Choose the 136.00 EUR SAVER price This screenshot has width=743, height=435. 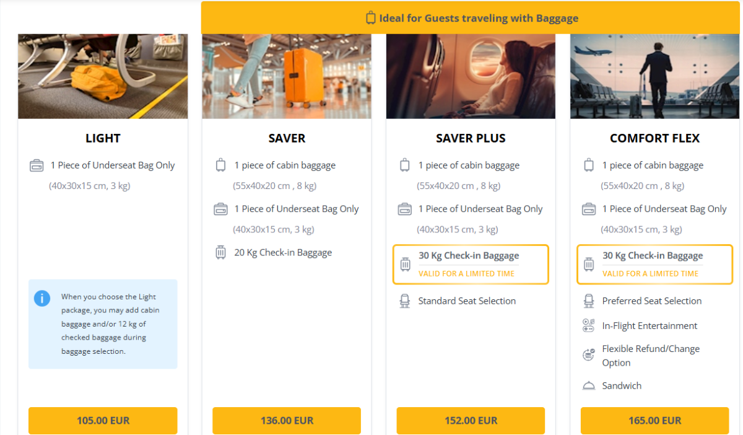tap(287, 420)
